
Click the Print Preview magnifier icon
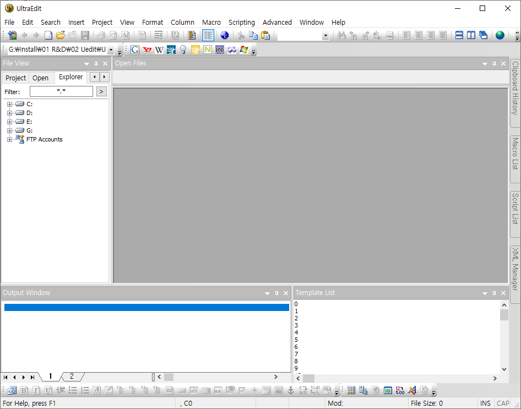[x=113, y=35]
